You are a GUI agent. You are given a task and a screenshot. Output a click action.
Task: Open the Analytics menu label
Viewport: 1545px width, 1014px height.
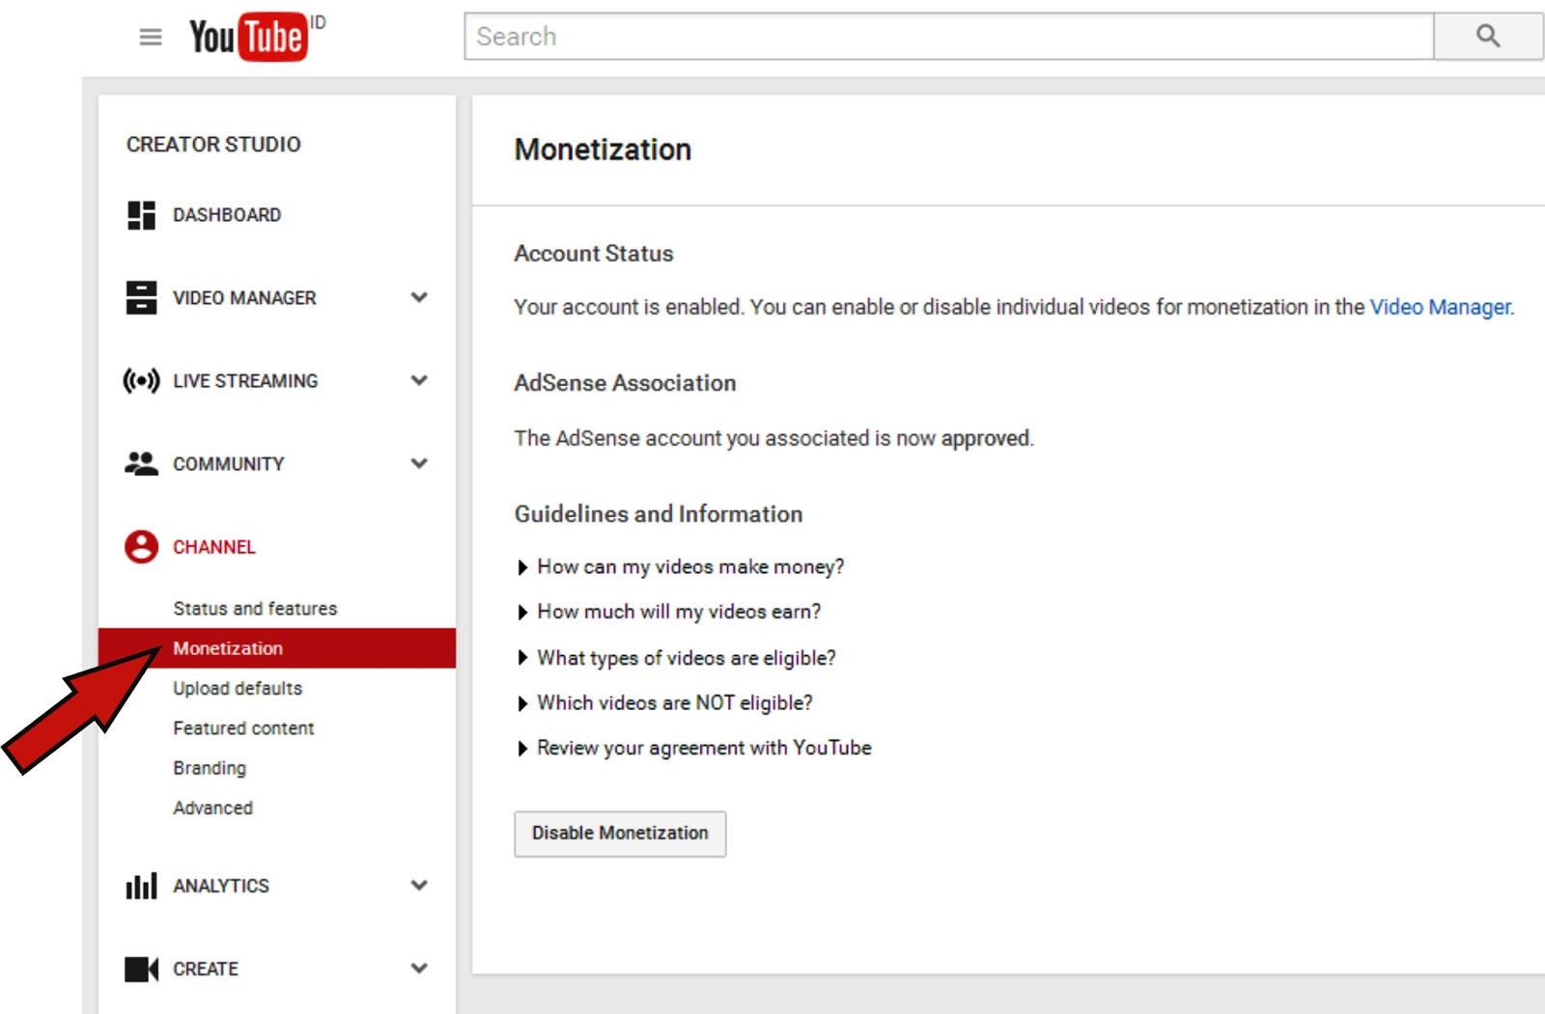tap(221, 886)
